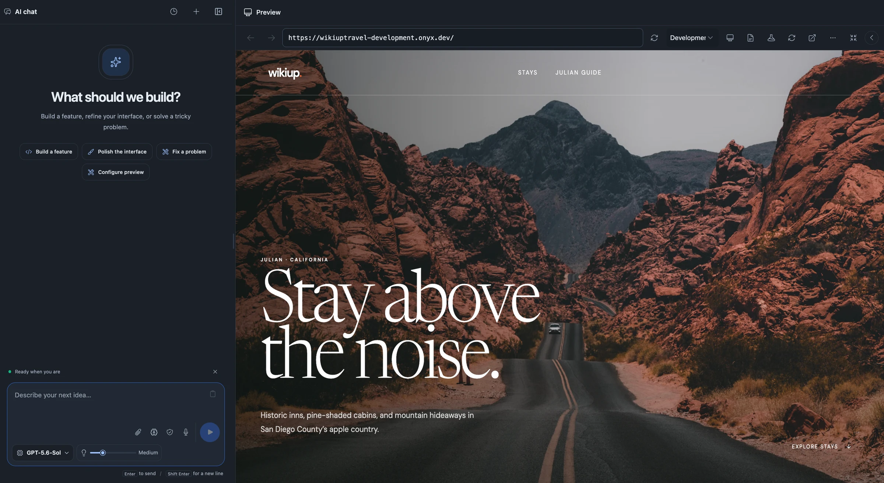Reload the preview page next to URL
The height and width of the screenshot is (483, 884).
(654, 38)
